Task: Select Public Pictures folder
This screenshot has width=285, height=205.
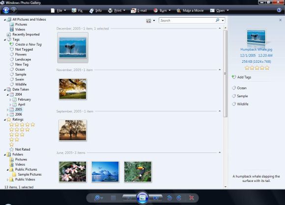Action: pyautogui.click(x=26, y=169)
